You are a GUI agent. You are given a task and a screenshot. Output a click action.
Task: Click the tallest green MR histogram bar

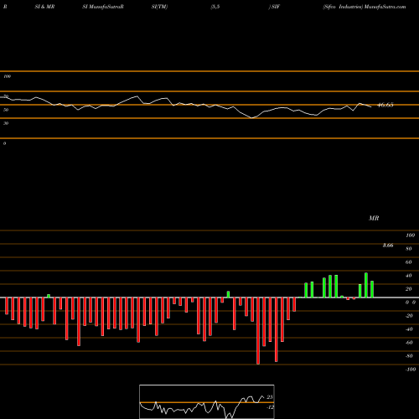click(366, 285)
